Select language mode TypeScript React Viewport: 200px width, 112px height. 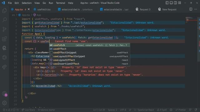point(144,110)
